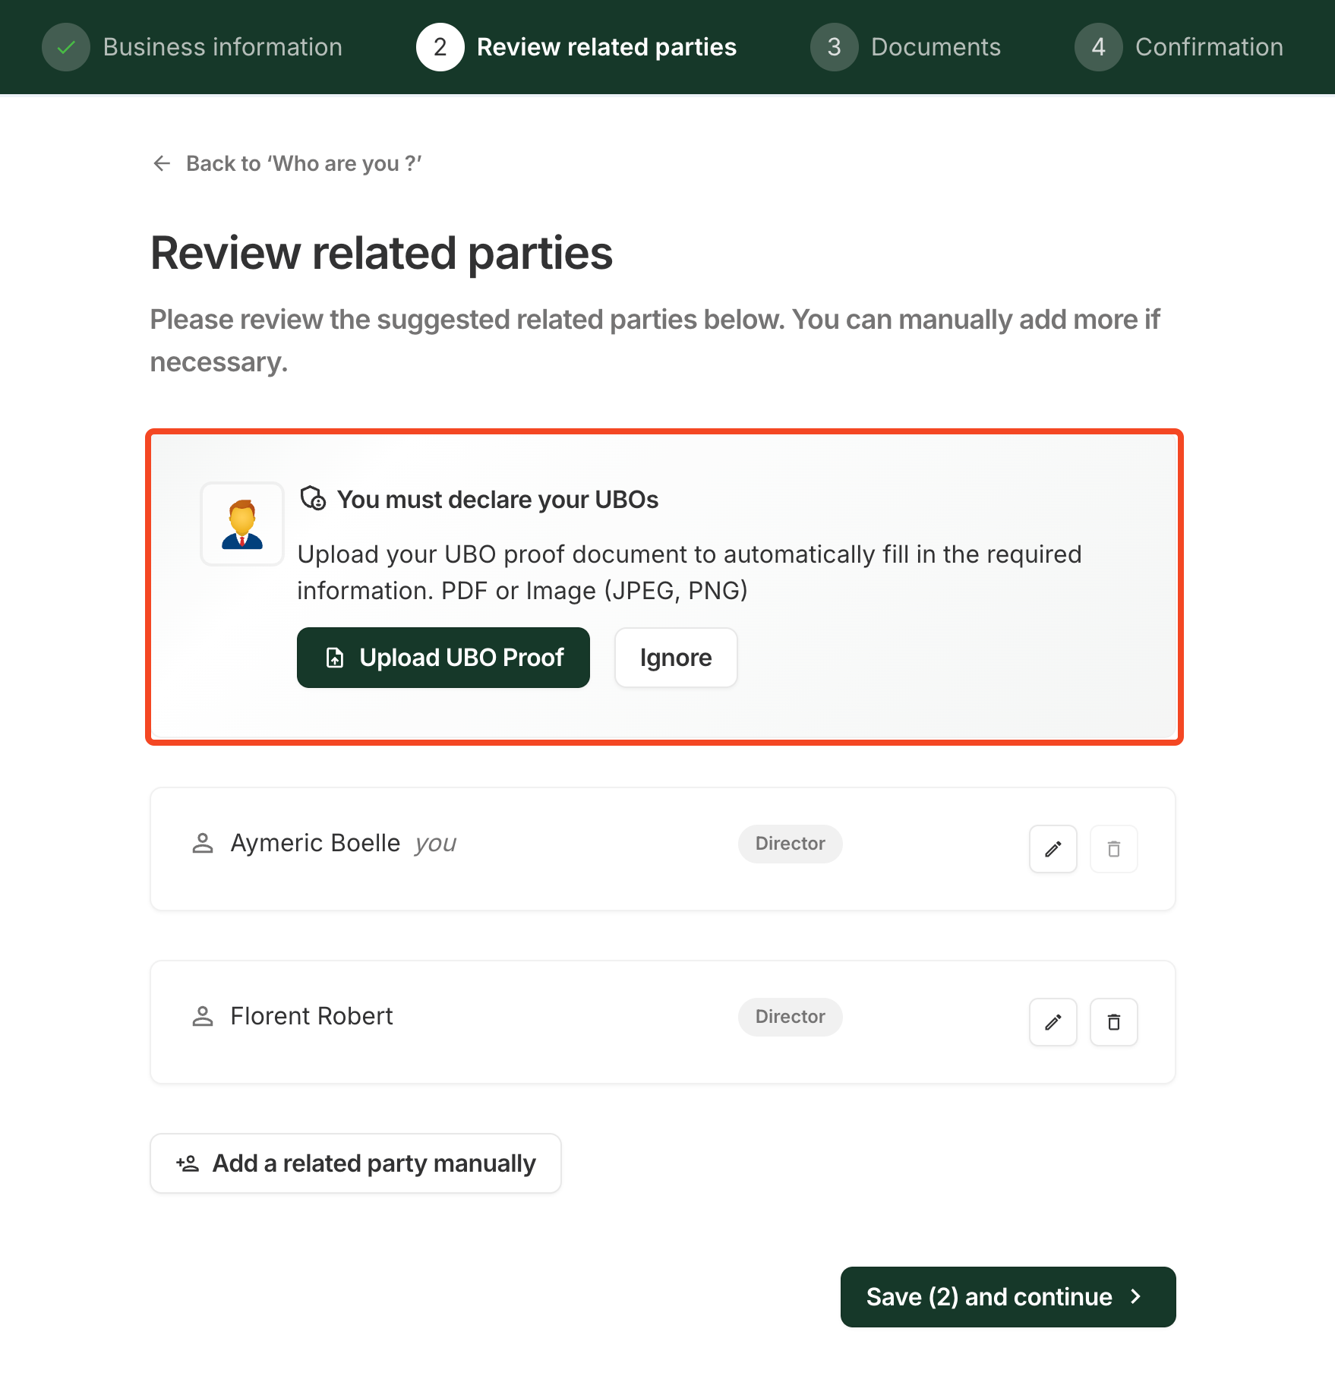
Task: Edit Florent Robert using the pencil icon
Action: point(1053,1022)
